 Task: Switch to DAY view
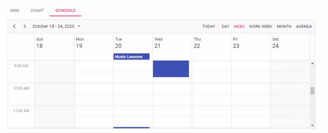(226, 26)
